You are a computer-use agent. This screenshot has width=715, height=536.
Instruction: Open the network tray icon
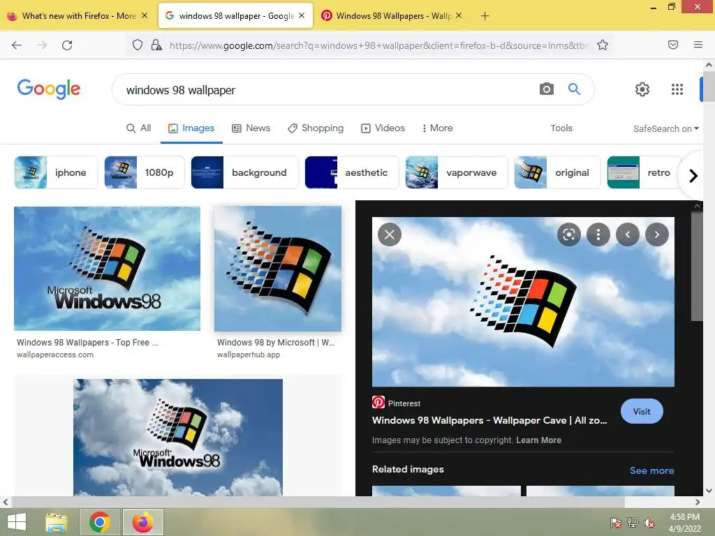click(633, 523)
